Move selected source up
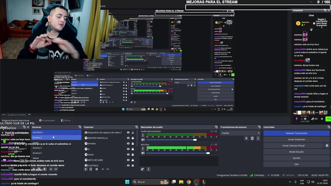331x186 pixels. pyautogui.click(x=103, y=169)
